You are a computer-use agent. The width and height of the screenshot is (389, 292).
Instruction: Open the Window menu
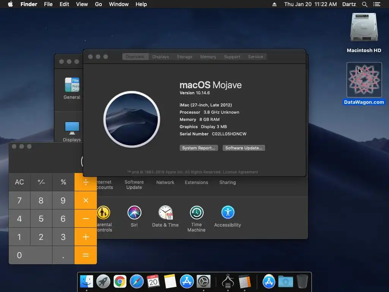[x=119, y=4]
